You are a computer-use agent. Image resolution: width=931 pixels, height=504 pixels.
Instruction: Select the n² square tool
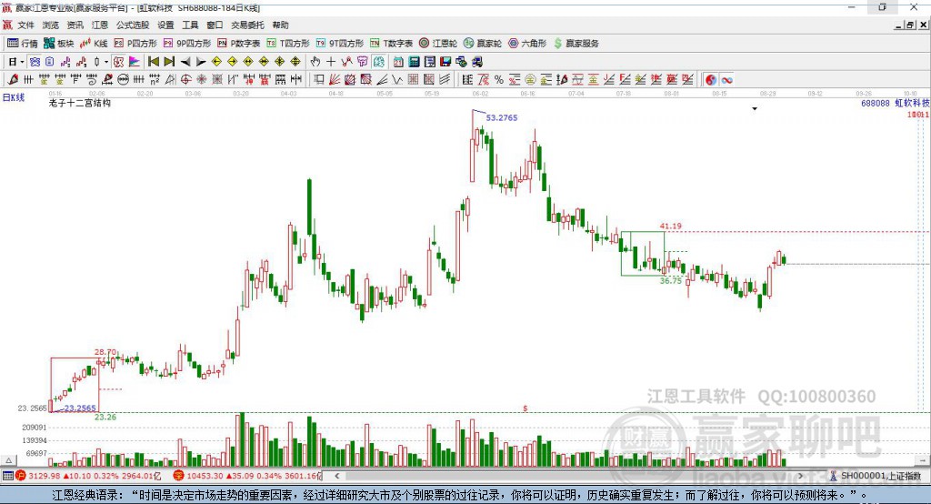[155, 80]
